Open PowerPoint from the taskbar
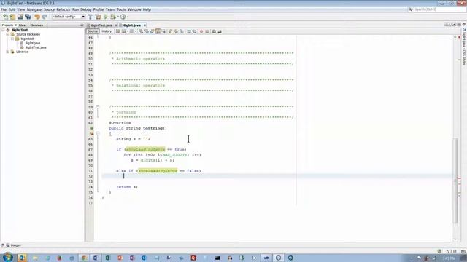The height and width of the screenshot is (262, 467). (120, 258)
